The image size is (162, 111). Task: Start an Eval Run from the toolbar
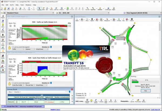coord(93,9)
